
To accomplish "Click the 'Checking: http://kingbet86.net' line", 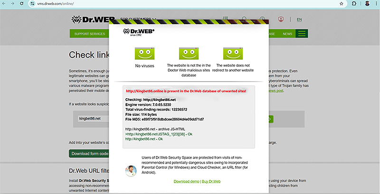I will click(151, 100).
